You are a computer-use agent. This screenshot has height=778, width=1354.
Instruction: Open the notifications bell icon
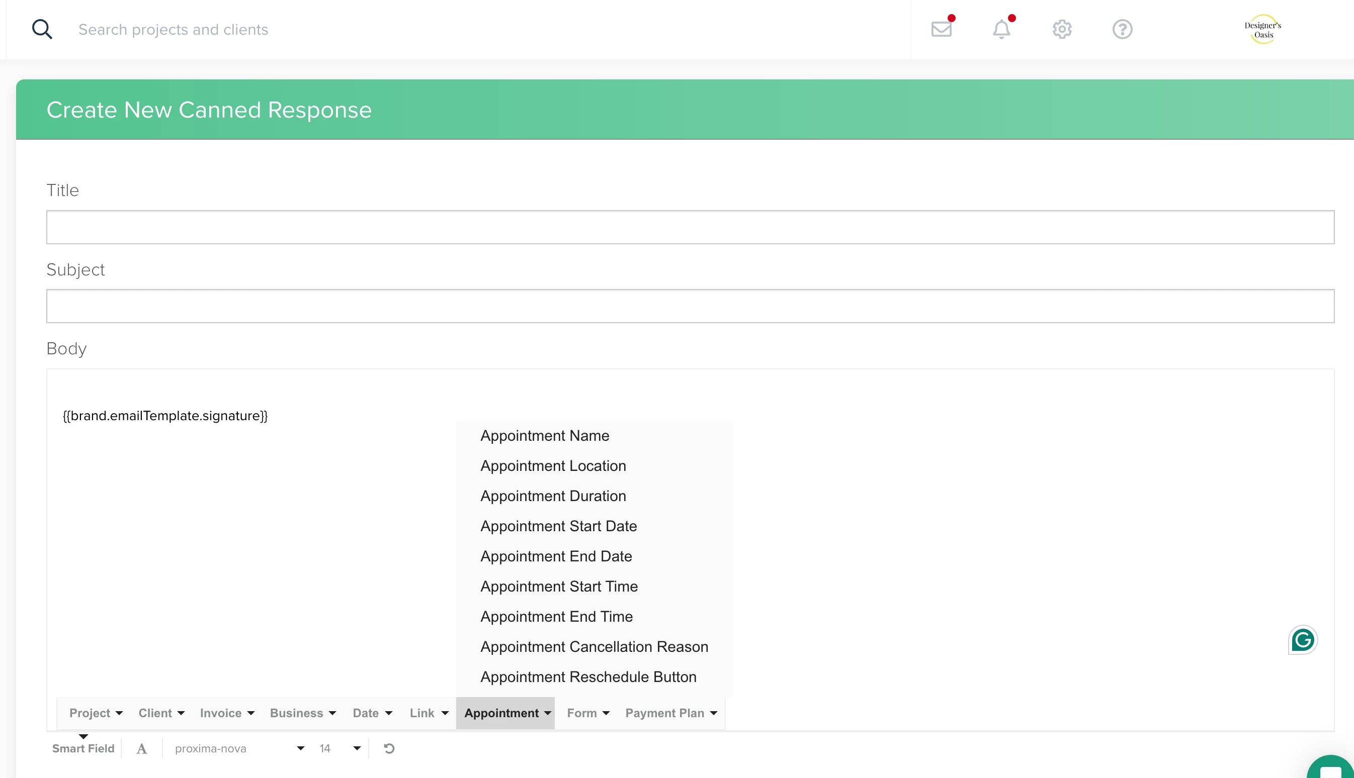pos(1001,29)
